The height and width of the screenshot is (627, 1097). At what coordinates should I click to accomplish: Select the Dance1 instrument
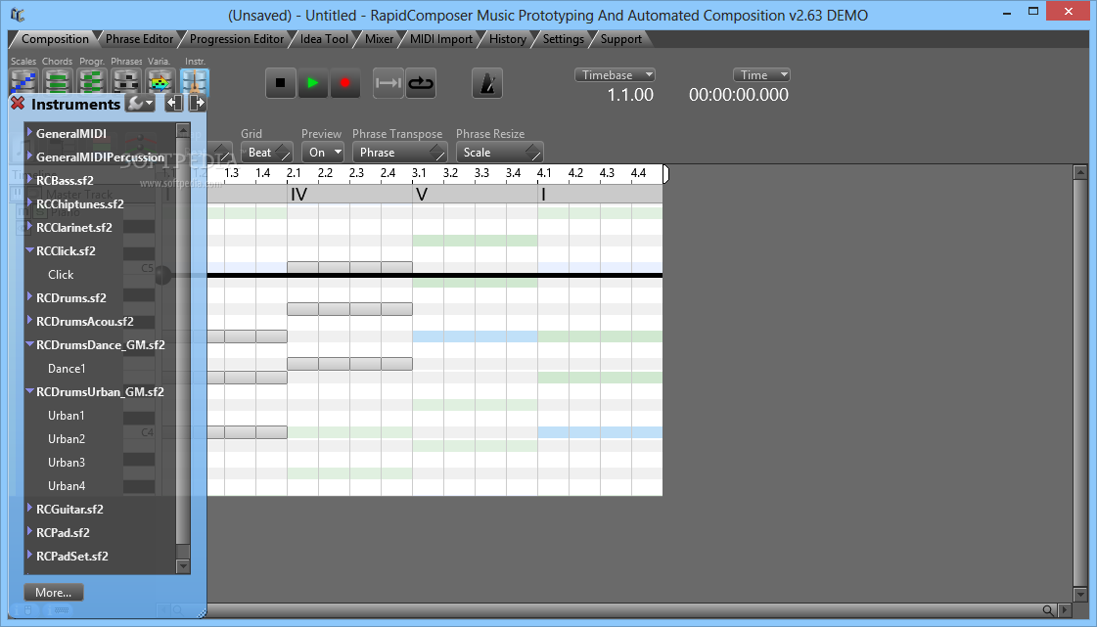click(67, 369)
